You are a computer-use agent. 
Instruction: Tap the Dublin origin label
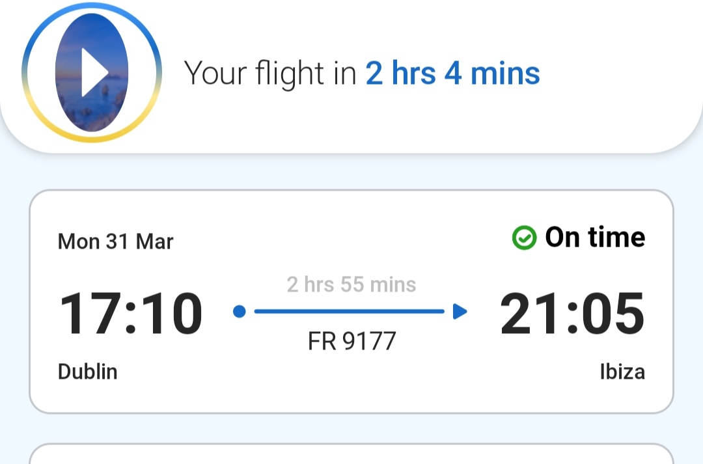tap(88, 372)
